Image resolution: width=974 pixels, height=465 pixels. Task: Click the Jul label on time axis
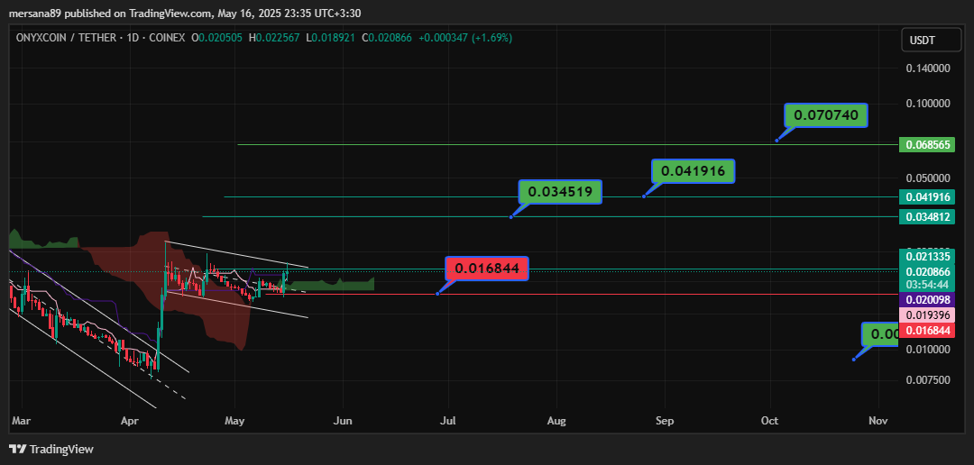click(x=448, y=421)
